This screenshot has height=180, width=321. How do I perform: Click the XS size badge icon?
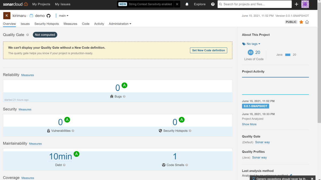click(250, 52)
